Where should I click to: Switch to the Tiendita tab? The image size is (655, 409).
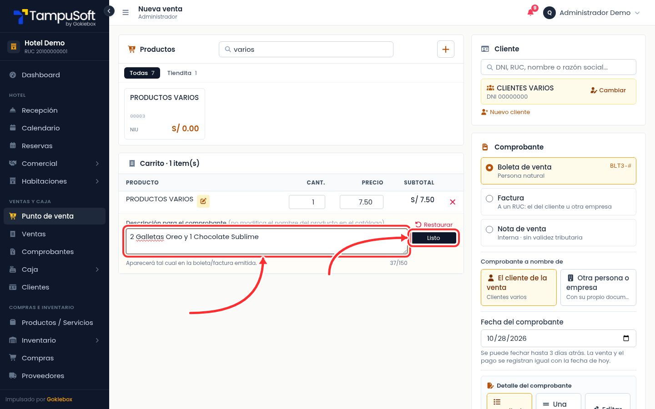click(x=182, y=73)
